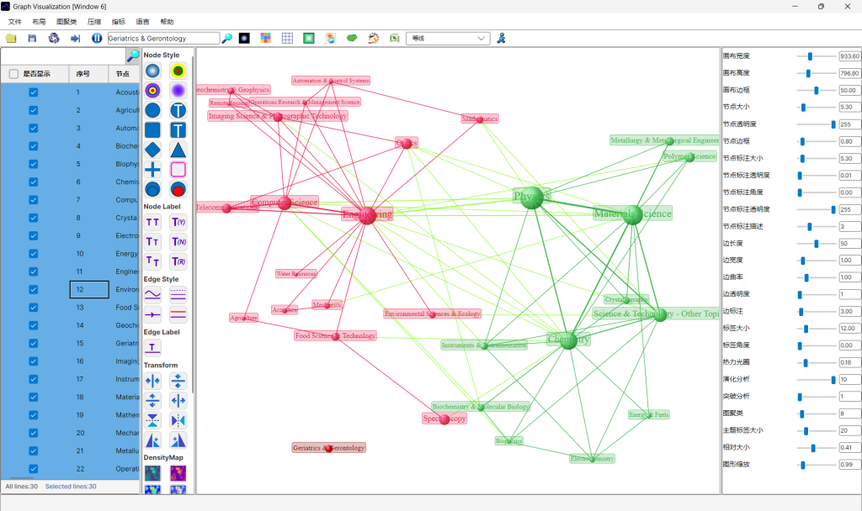Open the 文件 menu

(x=14, y=22)
